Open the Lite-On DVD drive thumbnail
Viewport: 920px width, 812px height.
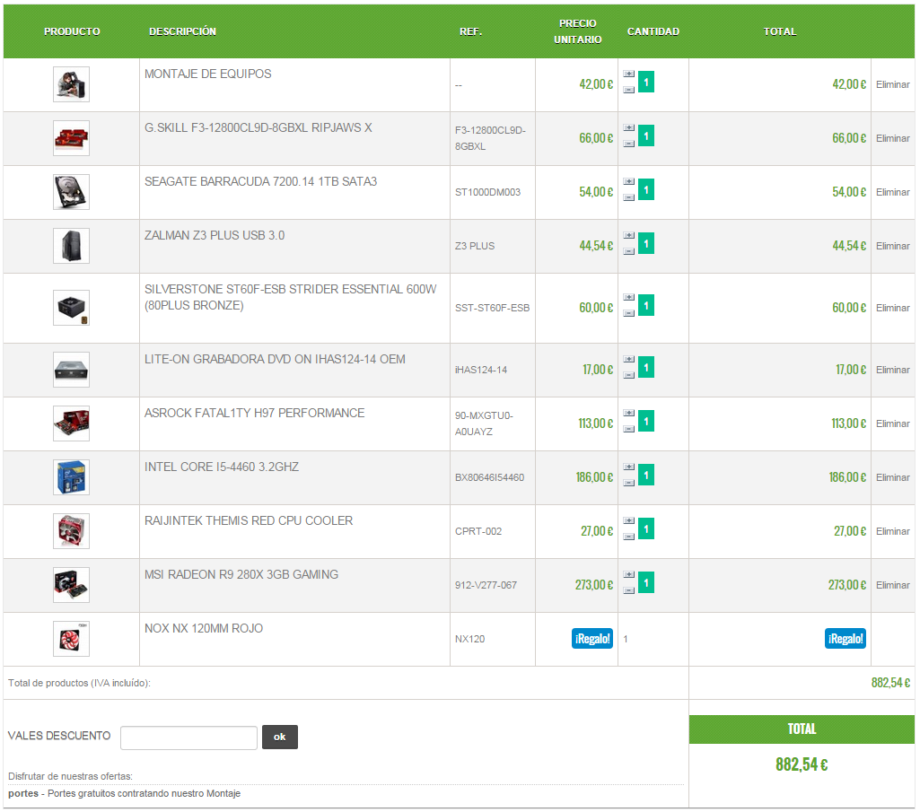click(x=71, y=371)
